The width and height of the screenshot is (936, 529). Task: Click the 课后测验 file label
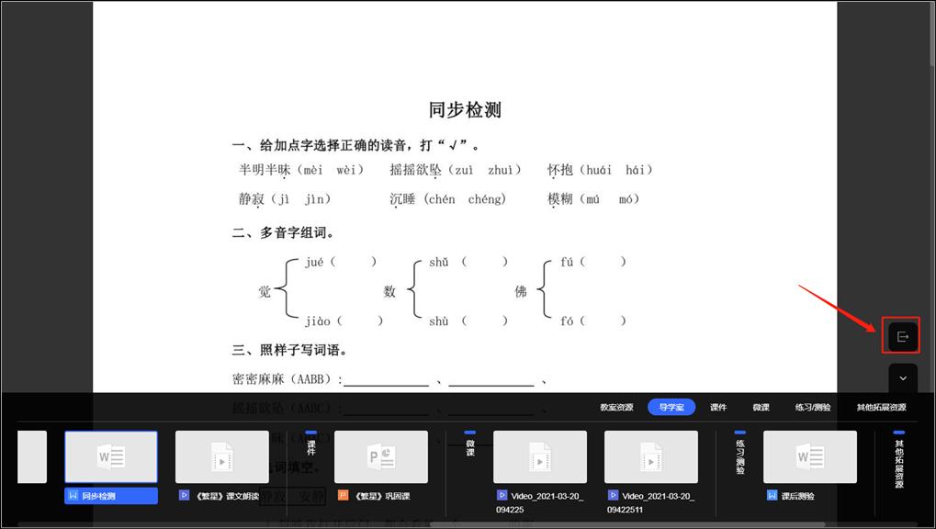click(x=798, y=496)
